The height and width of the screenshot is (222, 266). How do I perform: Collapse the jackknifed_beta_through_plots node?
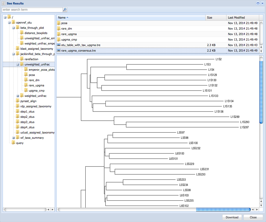point(14,54)
